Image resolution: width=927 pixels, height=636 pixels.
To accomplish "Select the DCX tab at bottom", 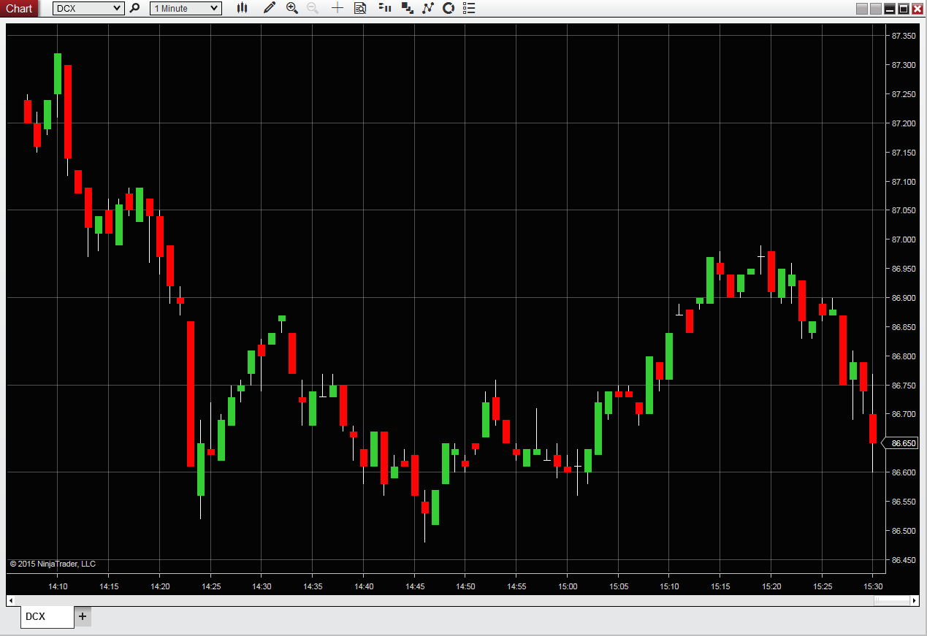I will [47, 617].
